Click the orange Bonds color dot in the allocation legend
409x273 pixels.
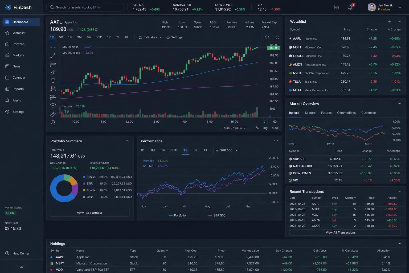click(x=84, y=190)
